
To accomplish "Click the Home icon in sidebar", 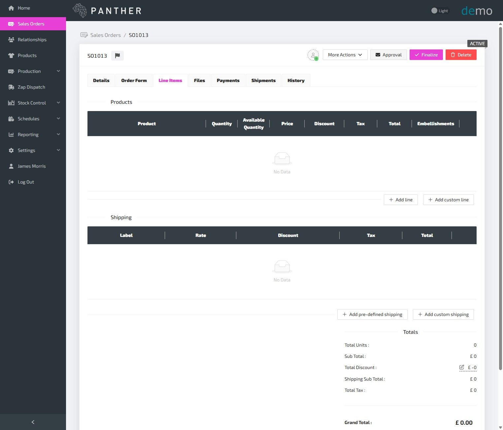I will (11, 8).
